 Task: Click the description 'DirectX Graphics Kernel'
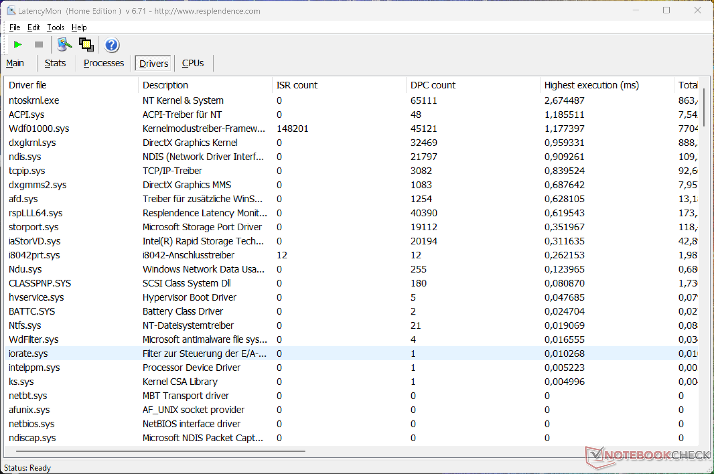(190, 143)
